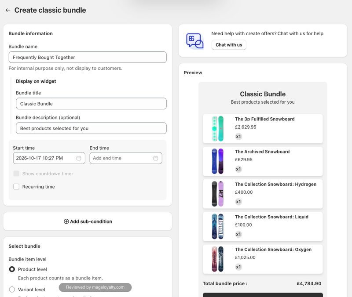Click the Create classic bundle page title
Image resolution: width=352 pixels, height=297 pixels.
coord(50,10)
